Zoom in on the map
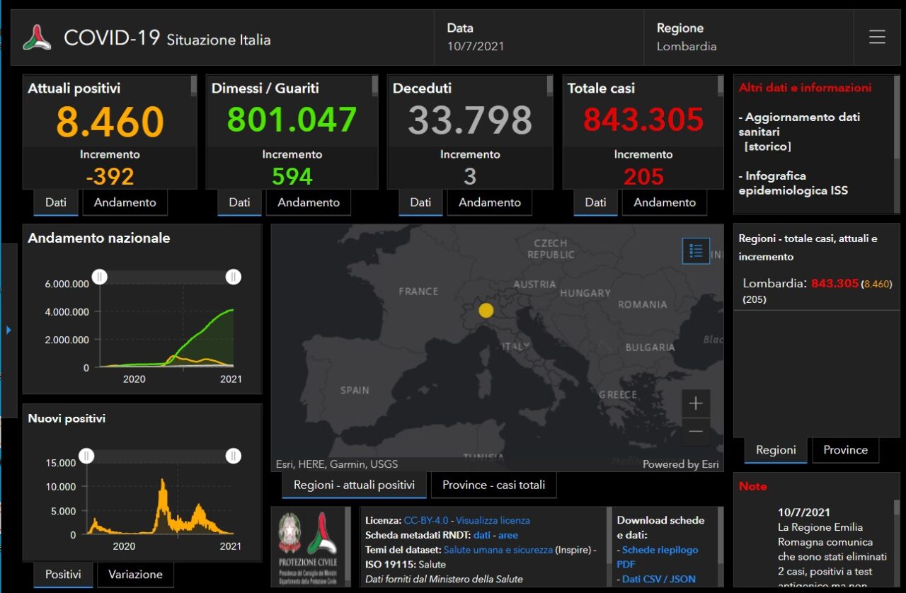The width and height of the screenshot is (906, 593). coord(696,403)
